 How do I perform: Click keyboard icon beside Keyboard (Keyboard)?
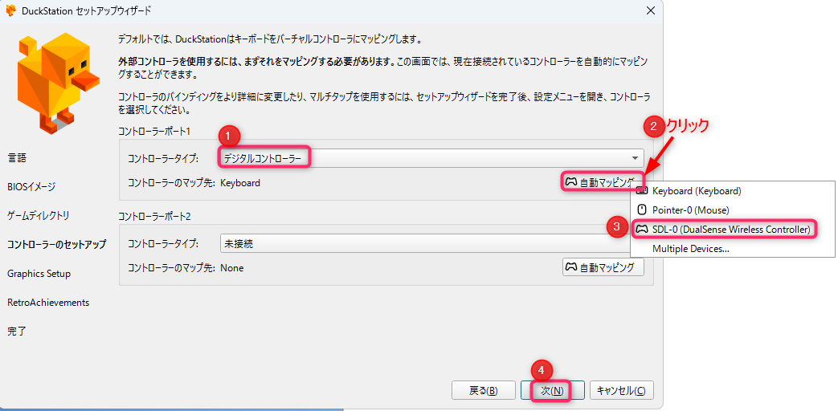641,191
